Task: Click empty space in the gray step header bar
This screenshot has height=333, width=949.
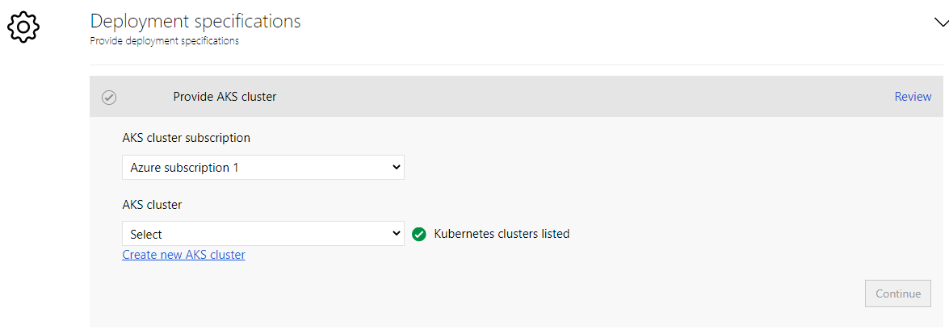Action: point(565,97)
